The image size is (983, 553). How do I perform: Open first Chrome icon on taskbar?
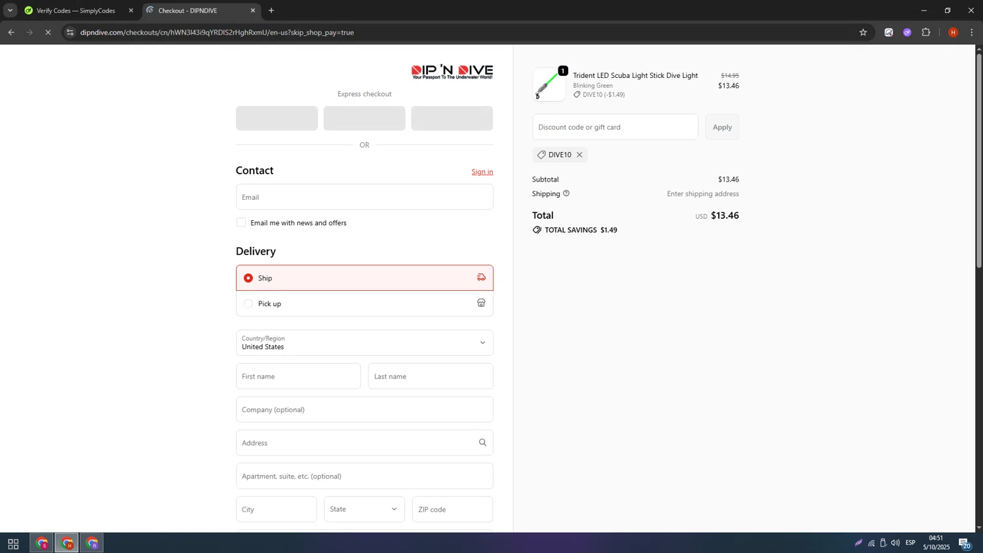click(x=42, y=543)
